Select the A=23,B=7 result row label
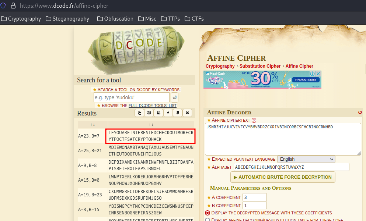 click(x=89, y=136)
